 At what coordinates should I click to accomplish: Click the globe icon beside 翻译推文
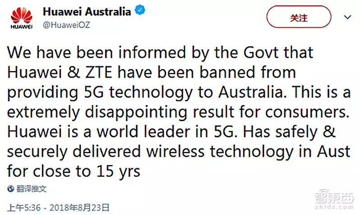[10, 188]
